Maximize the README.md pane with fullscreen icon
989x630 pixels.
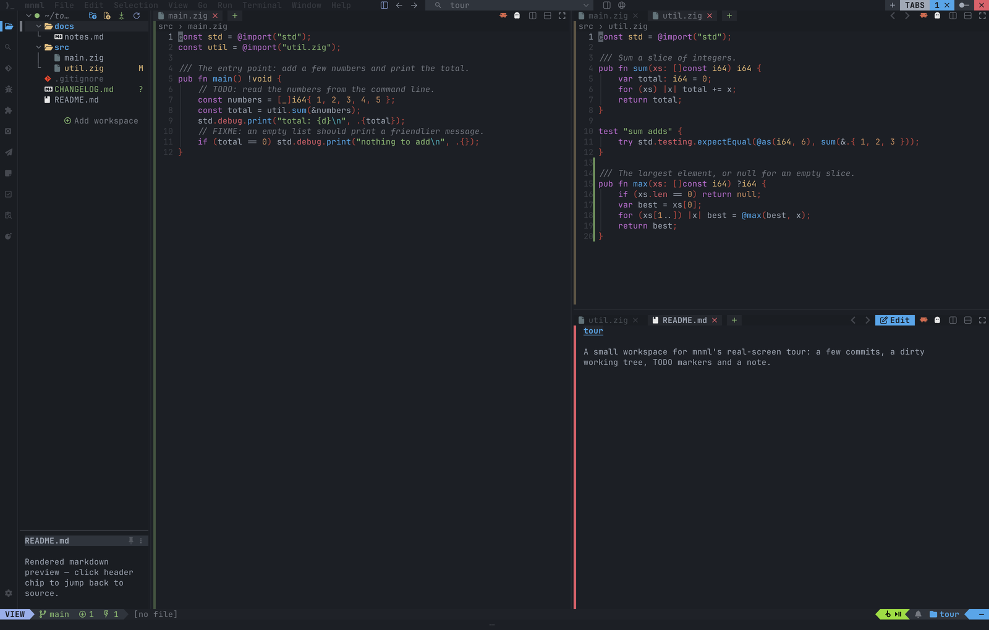(x=983, y=321)
